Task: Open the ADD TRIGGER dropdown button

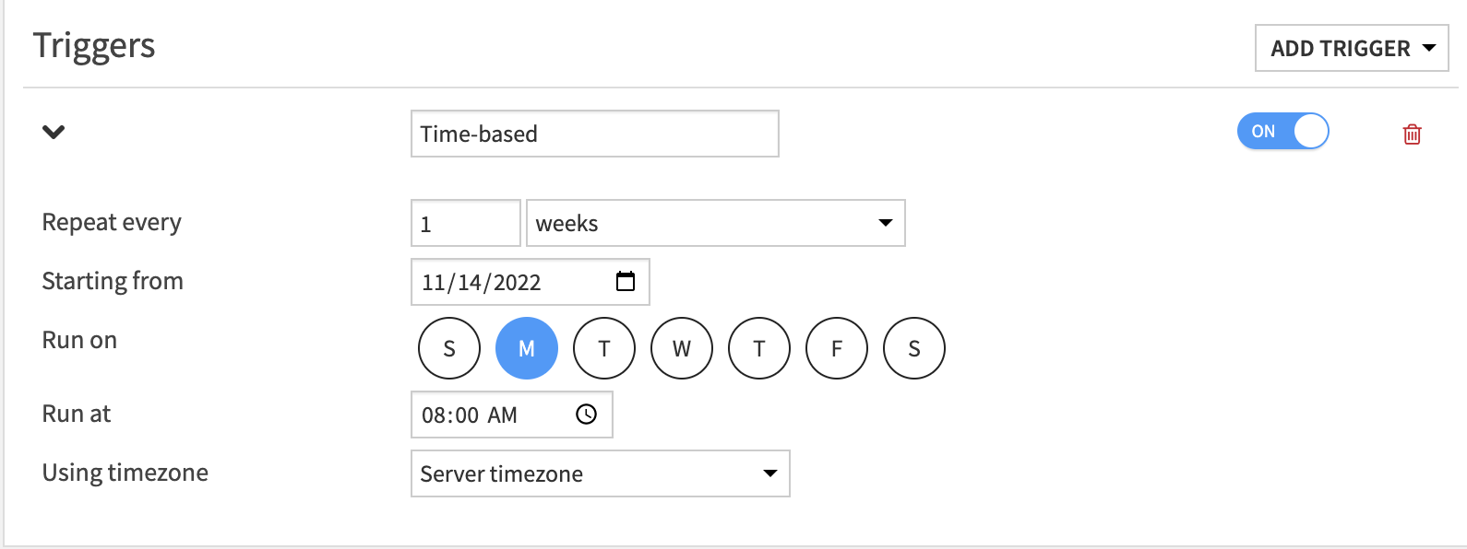Action: click(x=1340, y=48)
